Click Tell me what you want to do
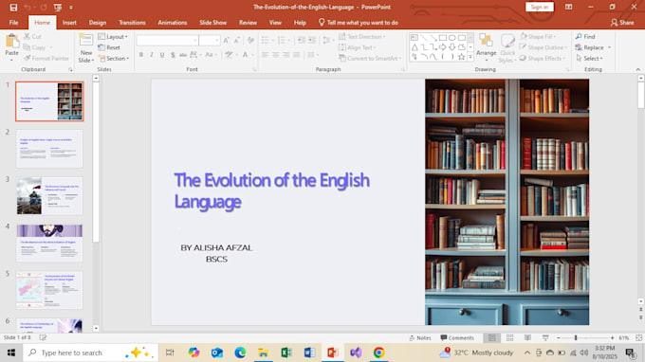The width and height of the screenshot is (645, 362). pos(358,23)
